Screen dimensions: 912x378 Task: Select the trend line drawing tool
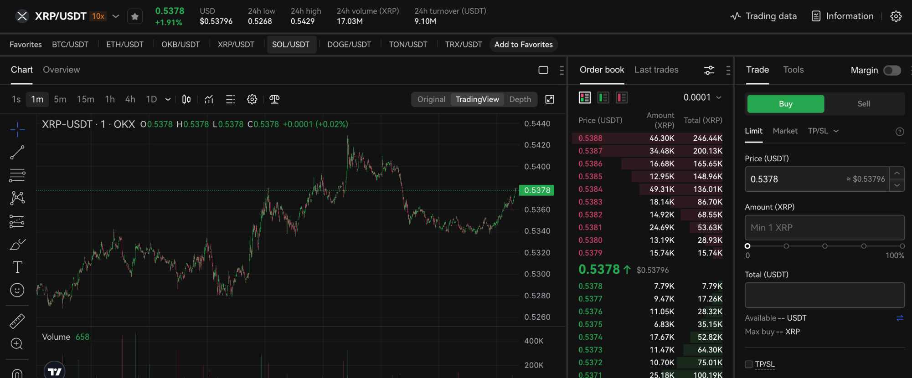tap(17, 153)
